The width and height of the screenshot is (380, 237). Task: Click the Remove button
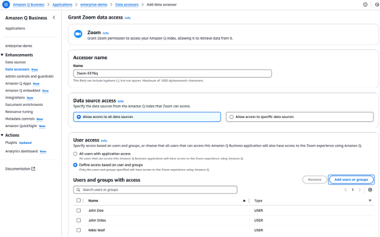click(314, 179)
